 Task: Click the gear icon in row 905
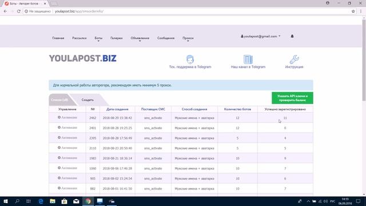pos(59,178)
